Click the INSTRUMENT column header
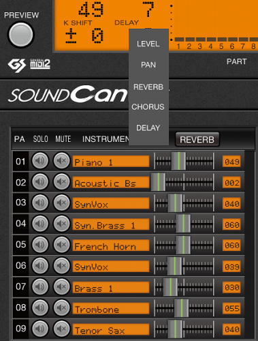Screen dimensions: 258x341 coord(106,139)
